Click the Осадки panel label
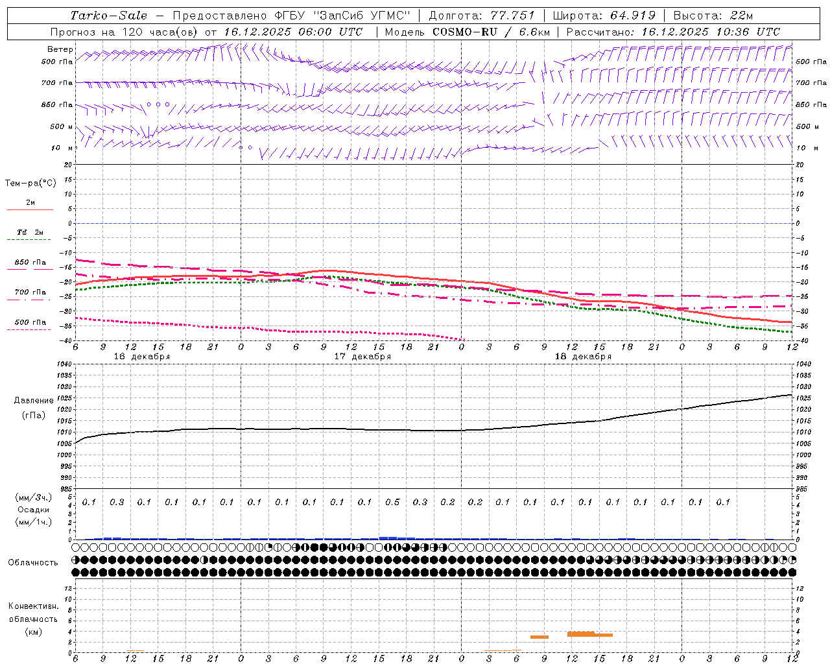Screen dimensions: 830x664 [x=33, y=510]
